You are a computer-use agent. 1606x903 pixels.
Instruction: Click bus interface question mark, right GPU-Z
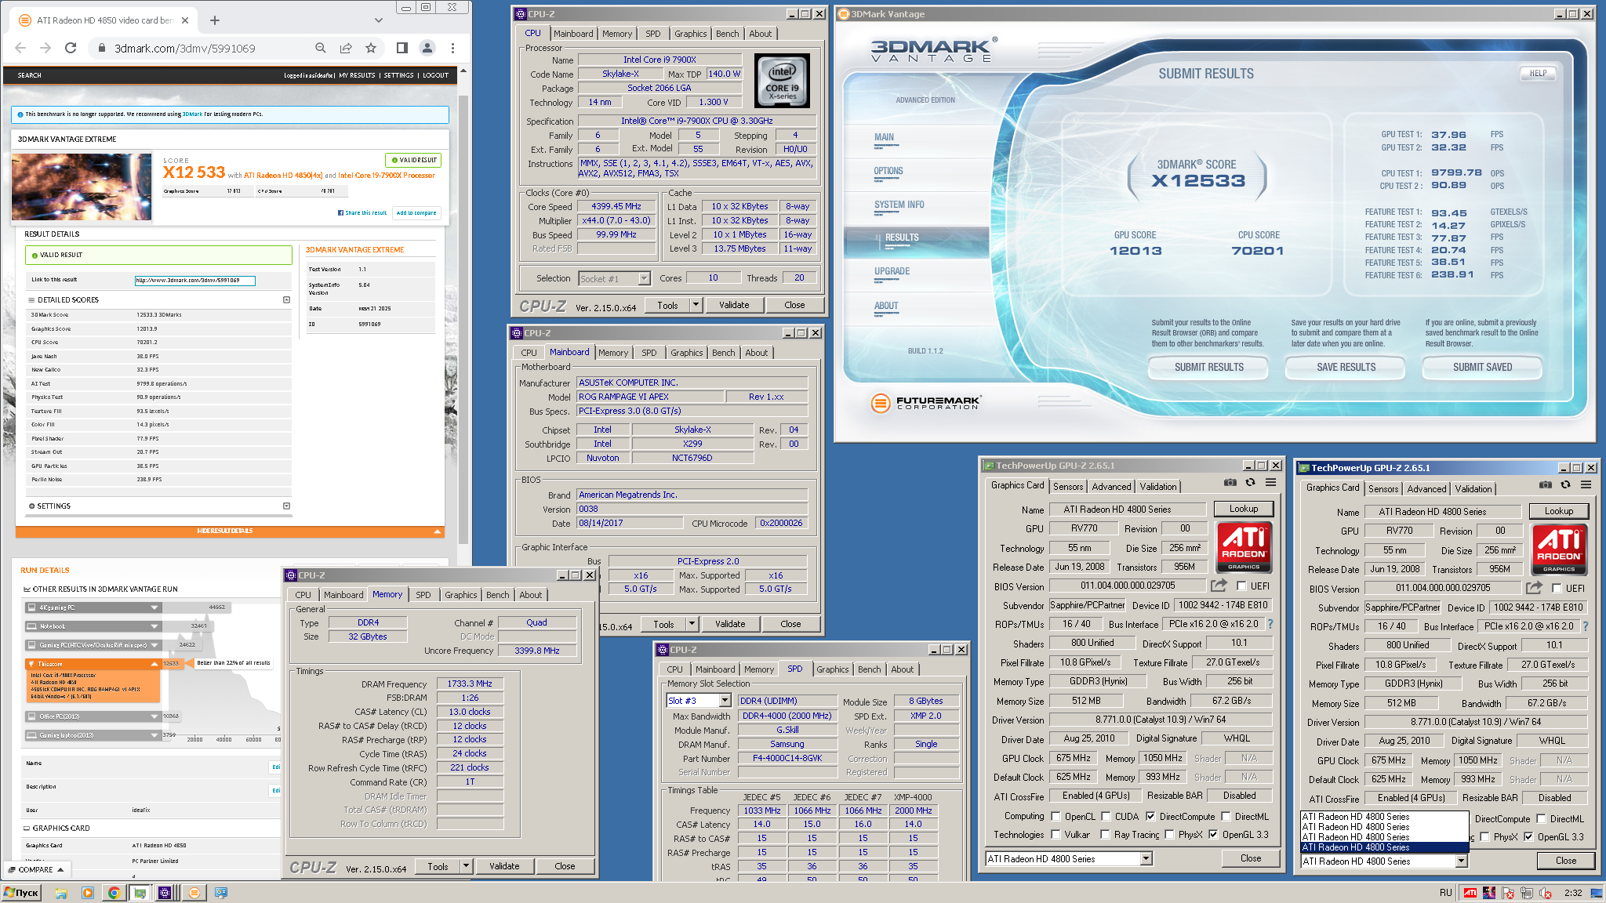pyautogui.click(x=1586, y=626)
